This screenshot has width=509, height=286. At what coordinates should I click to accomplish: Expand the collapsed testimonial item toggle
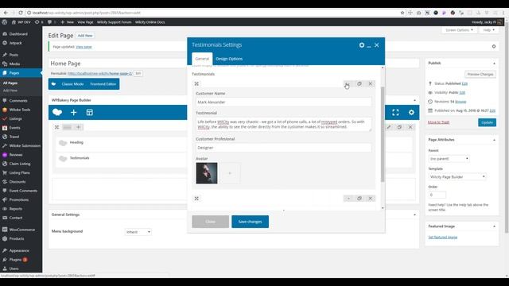pyautogui.click(x=348, y=198)
